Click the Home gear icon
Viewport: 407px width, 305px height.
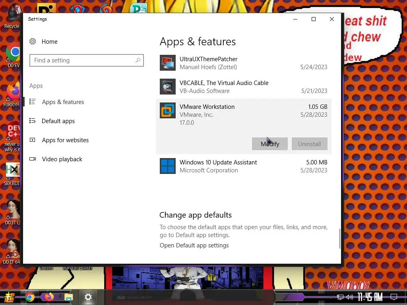click(33, 41)
